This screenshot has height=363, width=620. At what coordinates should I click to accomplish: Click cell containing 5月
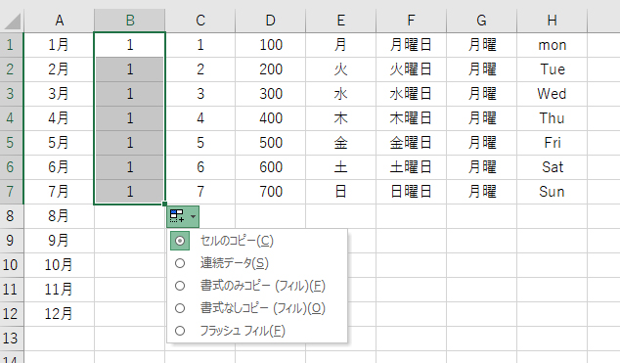tap(59, 143)
